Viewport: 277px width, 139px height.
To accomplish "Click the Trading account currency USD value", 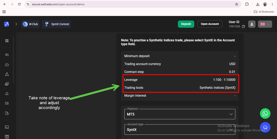I will pyautogui.click(x=232, y=64).
